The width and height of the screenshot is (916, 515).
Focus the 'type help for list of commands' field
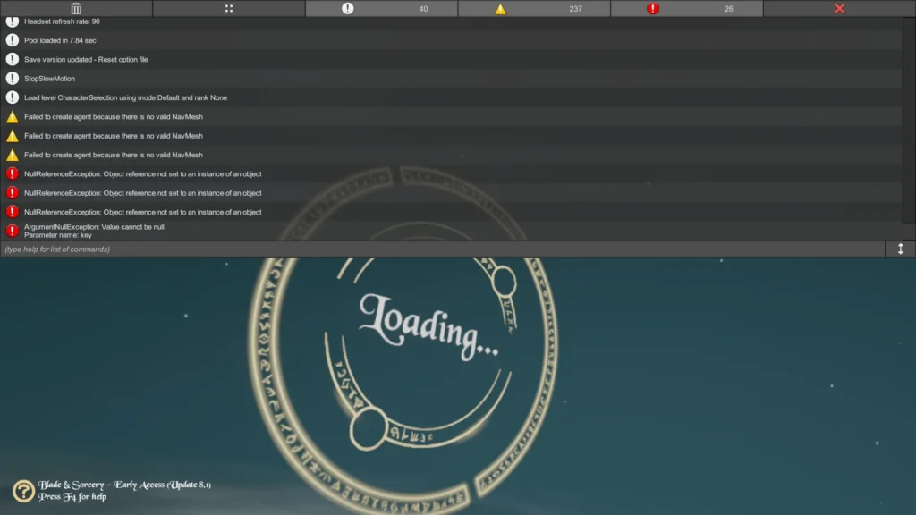pos(442,249)
